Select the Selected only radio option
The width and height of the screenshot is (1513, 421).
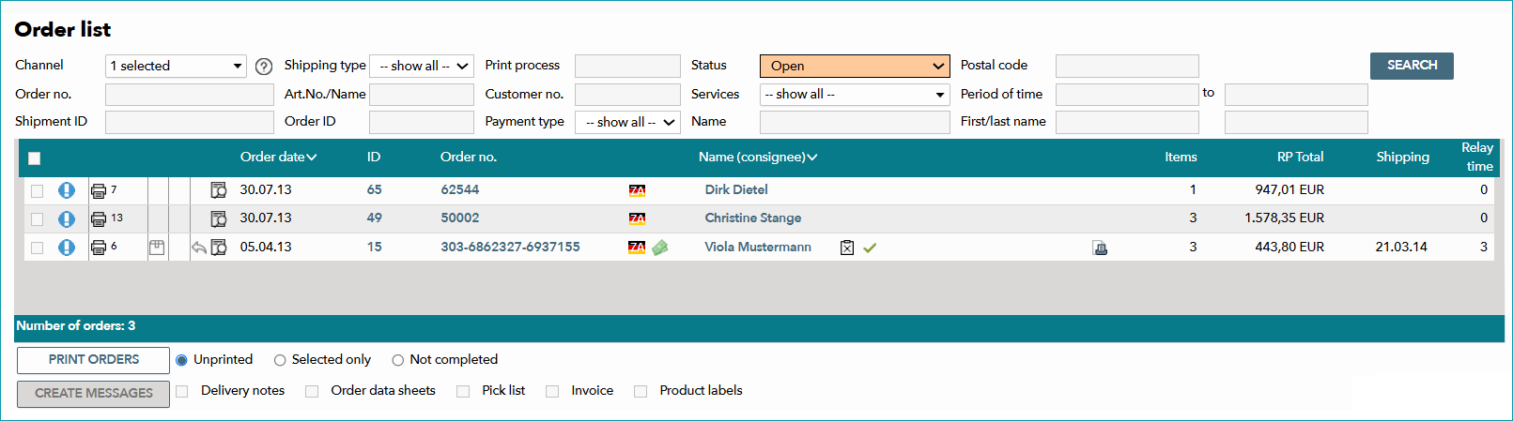tap(280, 360)
